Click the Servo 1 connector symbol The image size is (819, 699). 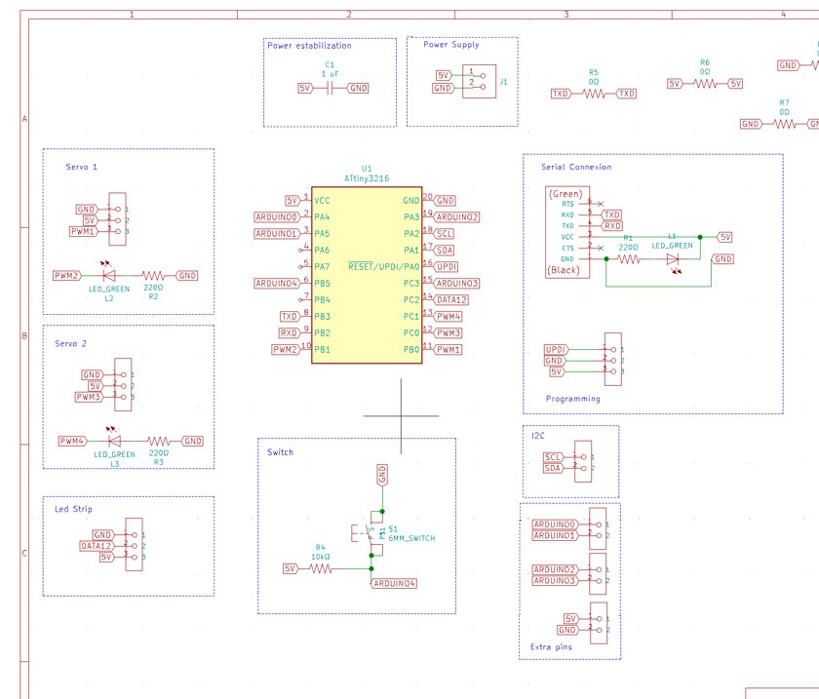118,219
